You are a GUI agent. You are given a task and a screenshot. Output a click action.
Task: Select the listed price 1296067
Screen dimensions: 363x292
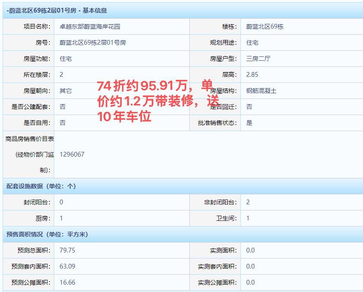(x=72, y=154)
